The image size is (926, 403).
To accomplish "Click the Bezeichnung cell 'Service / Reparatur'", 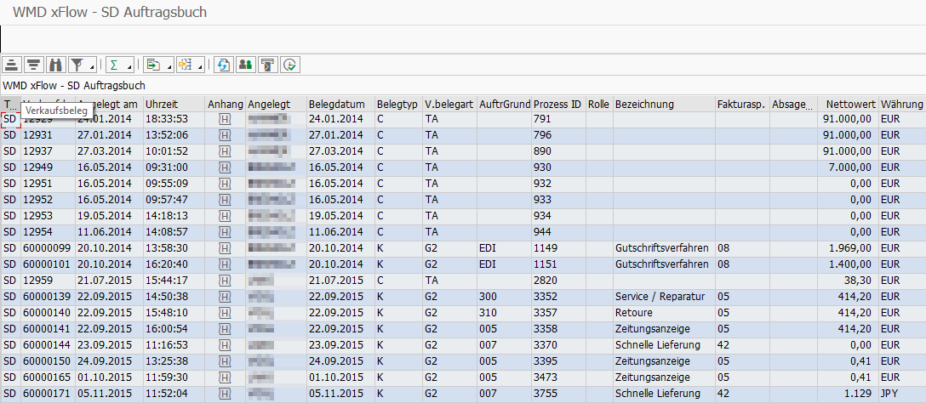I will pyautogui.click(x=653, y=297).
